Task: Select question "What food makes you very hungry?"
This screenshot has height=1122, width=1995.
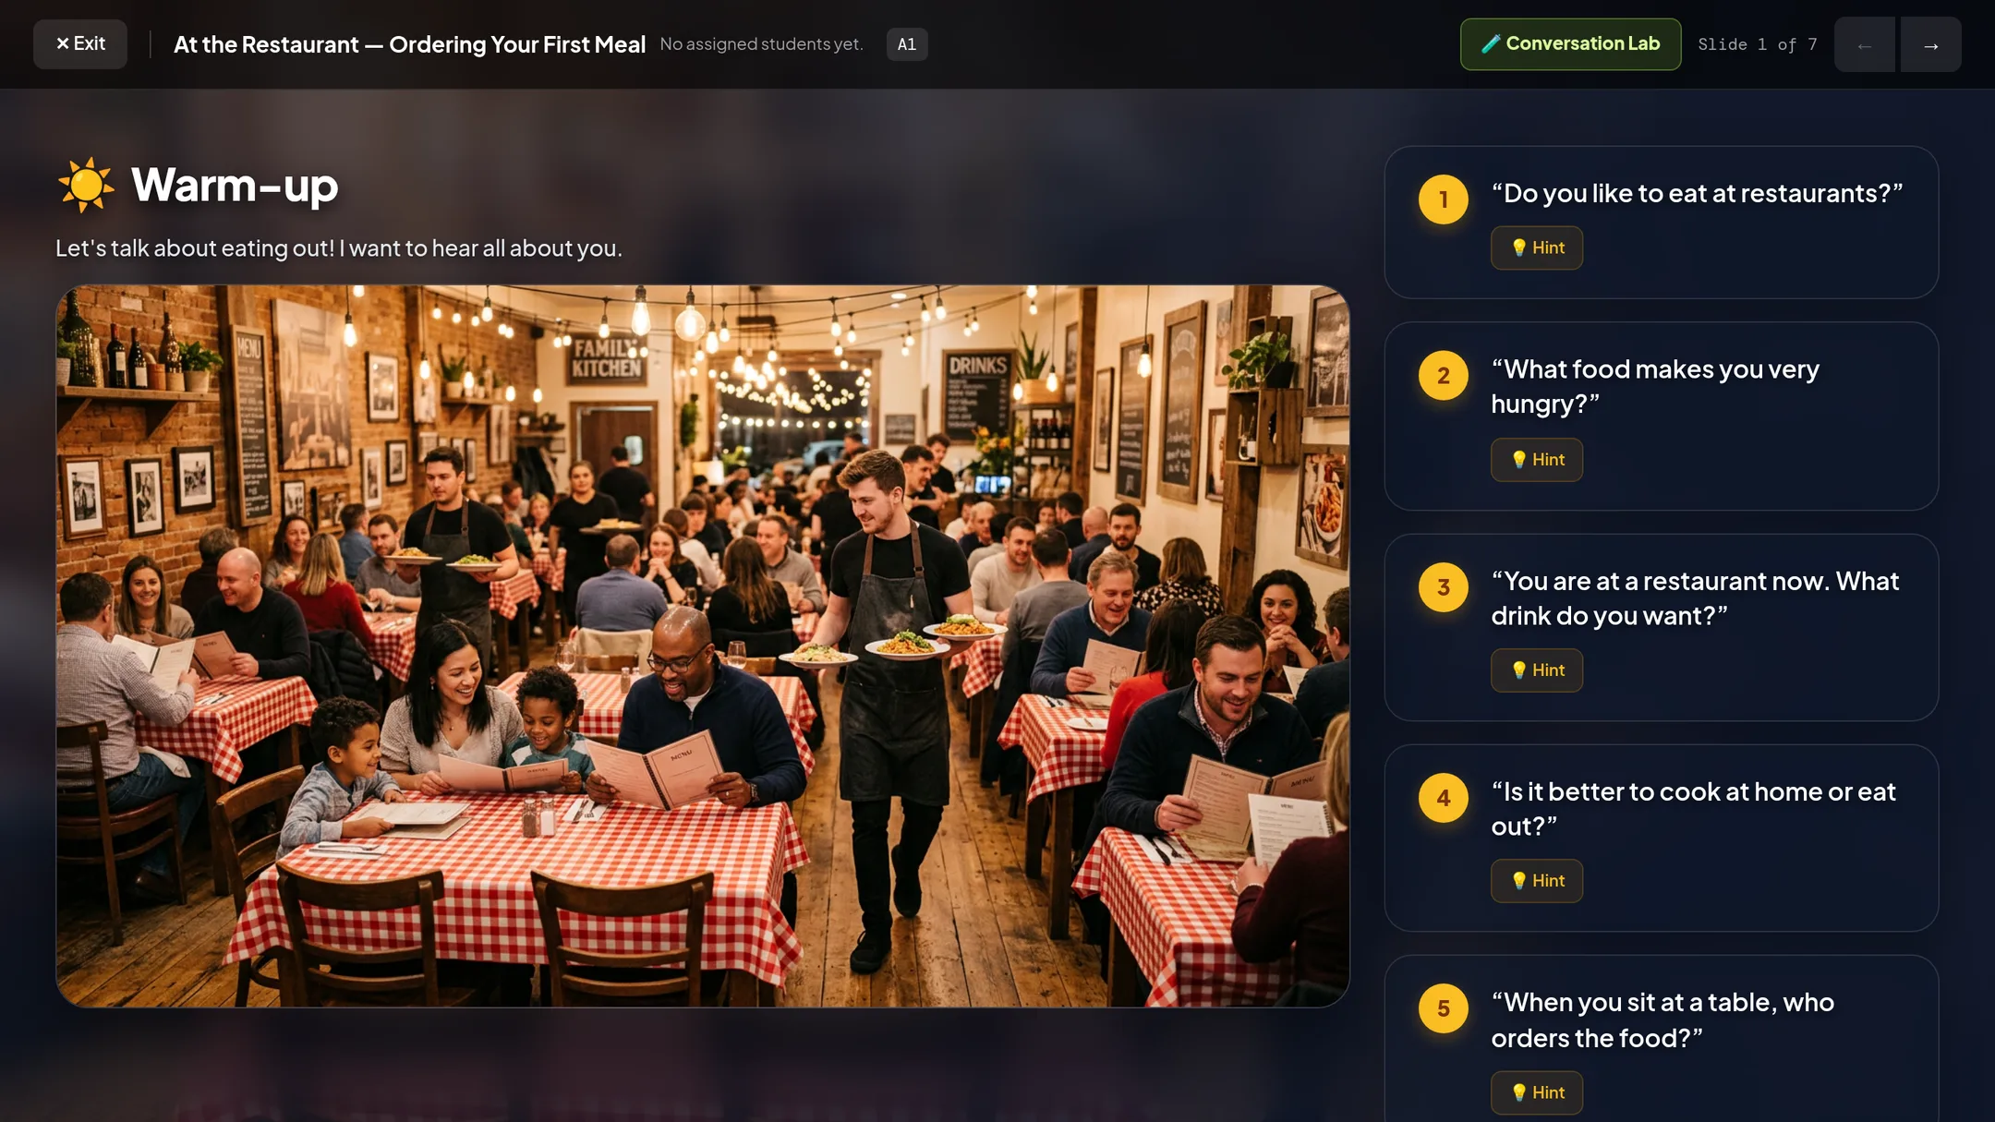Action: point(1655,387)
